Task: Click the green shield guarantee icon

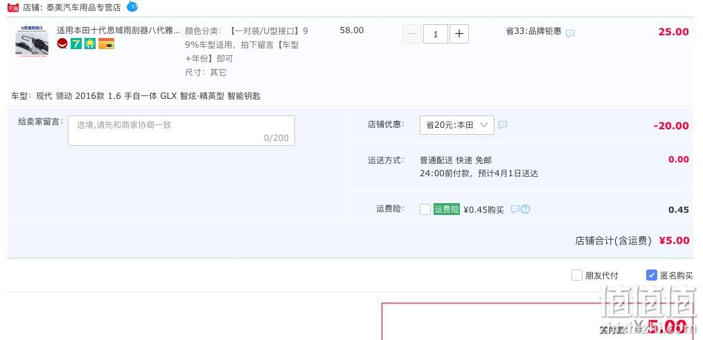Action: point(90,44)
